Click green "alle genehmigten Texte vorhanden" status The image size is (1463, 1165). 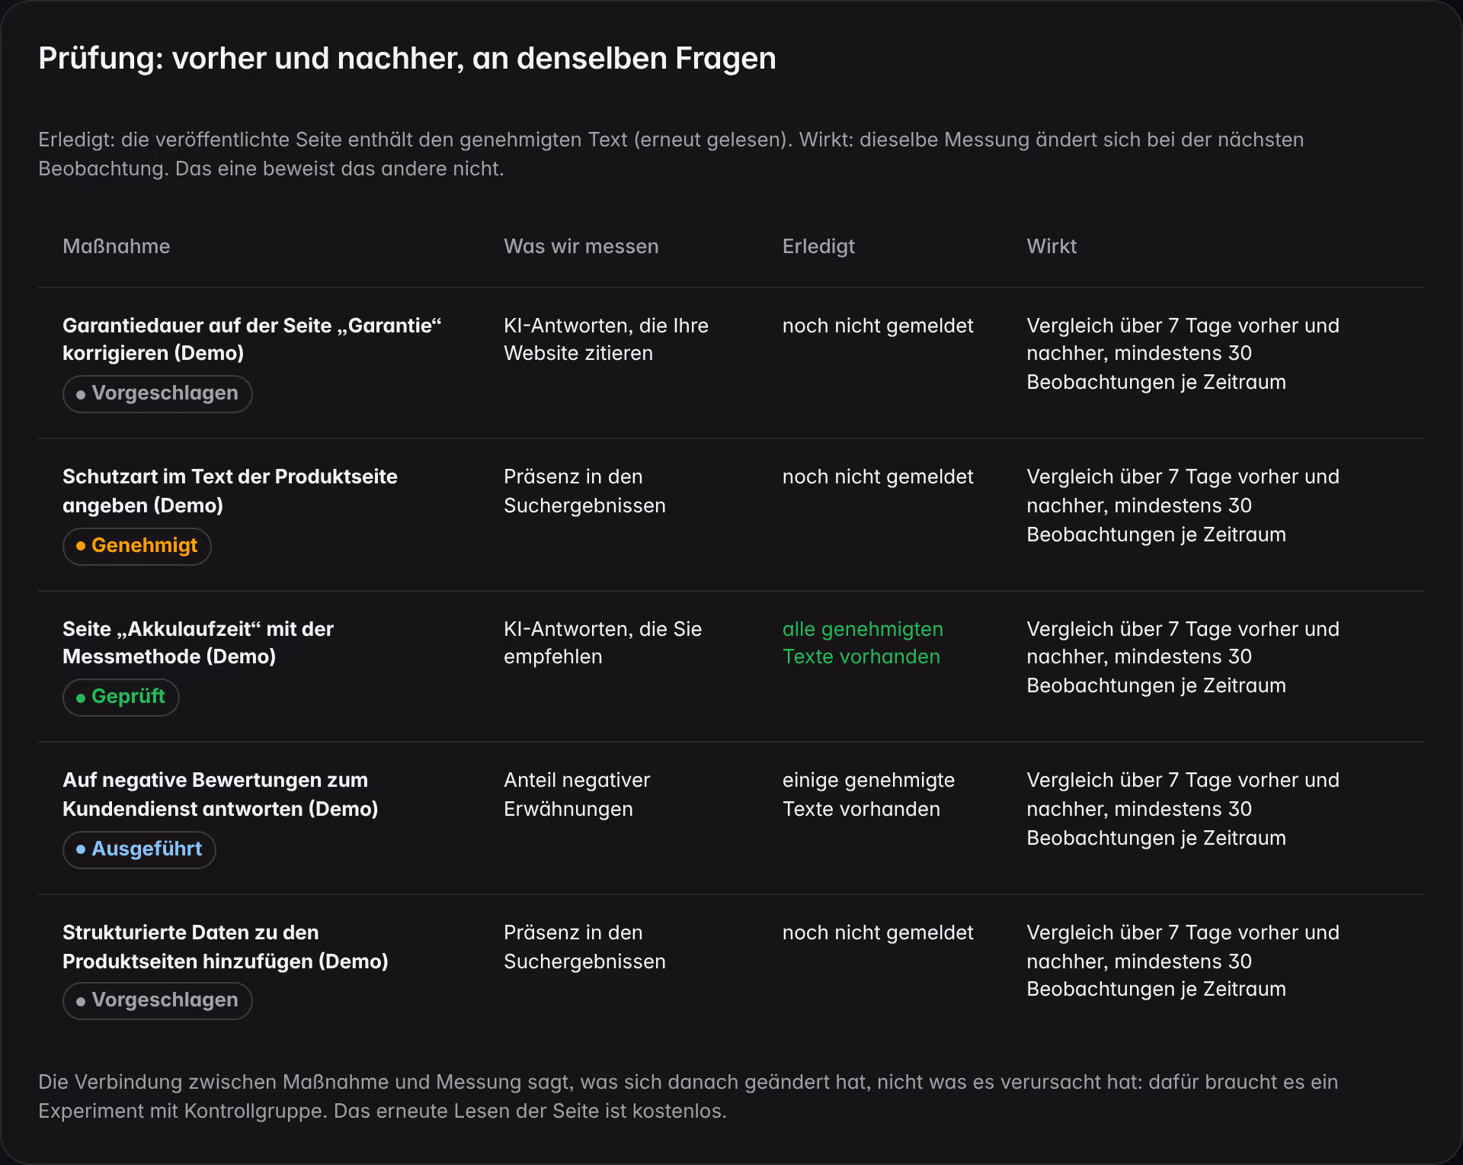coord(863,643)
